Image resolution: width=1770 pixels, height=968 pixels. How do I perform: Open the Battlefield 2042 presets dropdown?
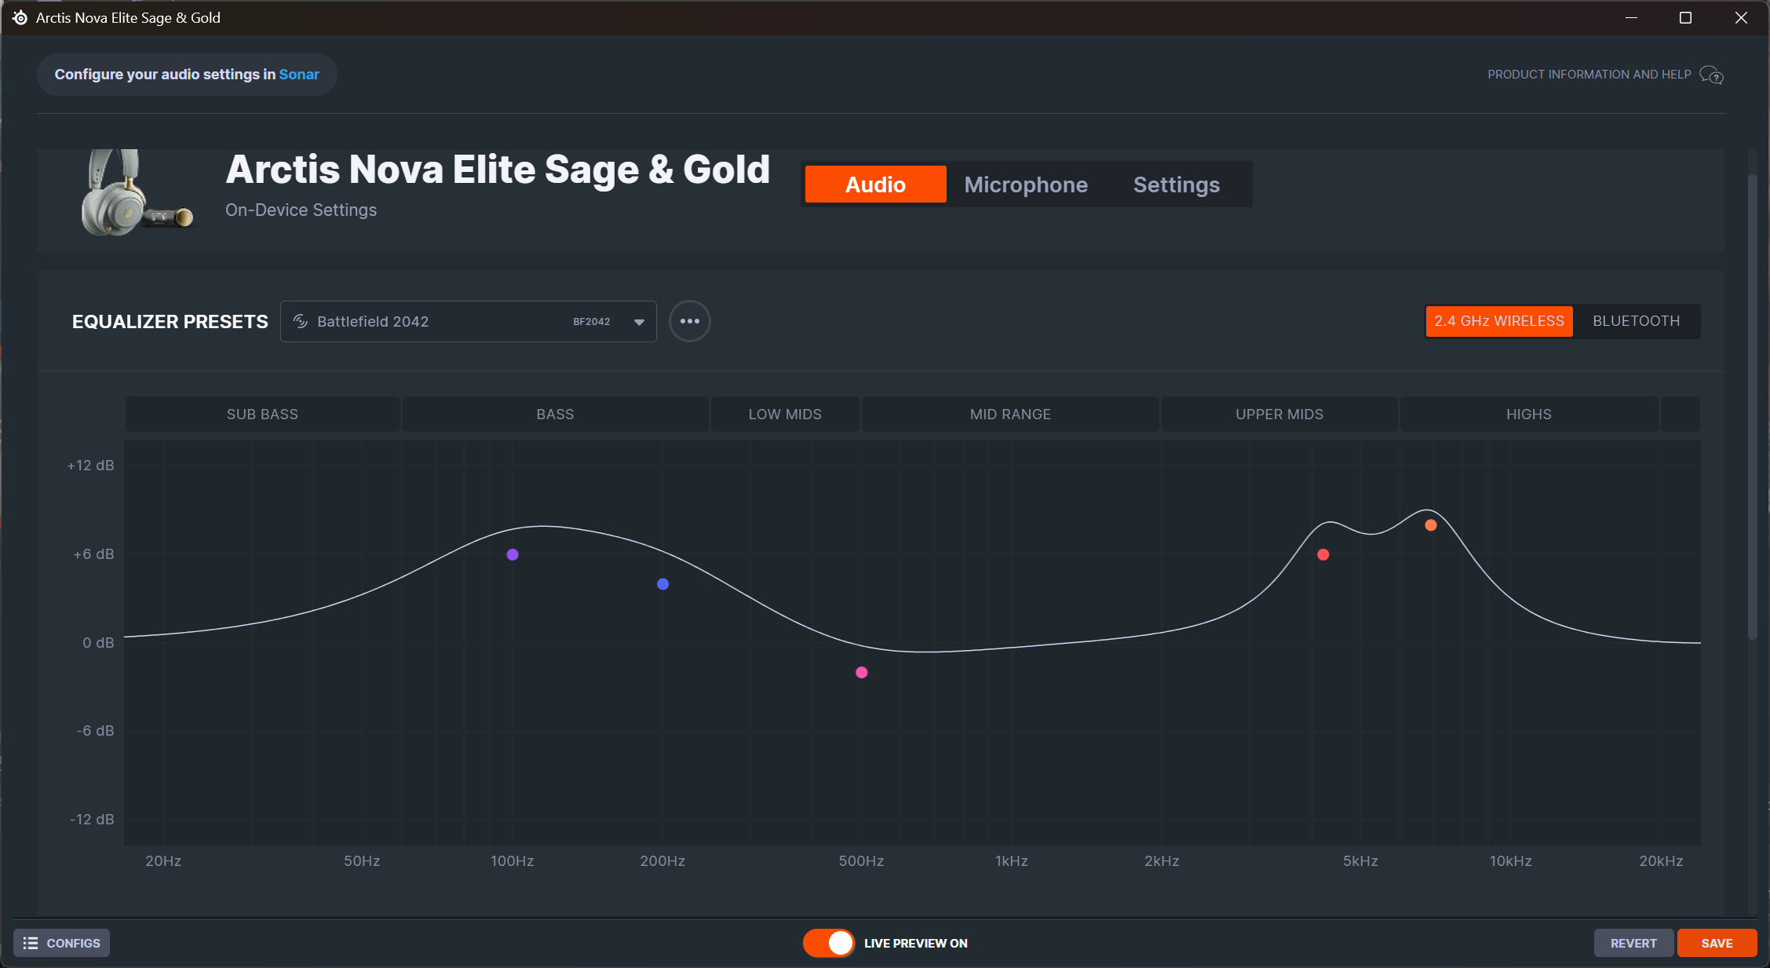(468, 321)
